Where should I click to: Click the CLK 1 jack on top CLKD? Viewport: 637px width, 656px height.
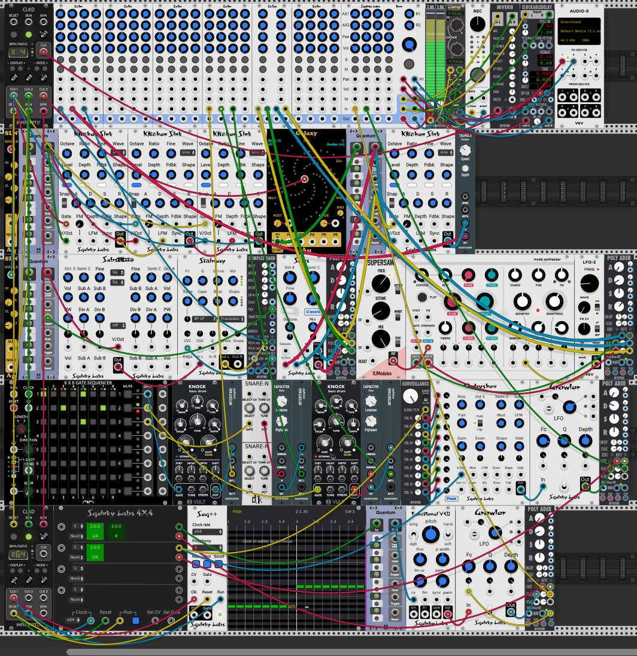pyautogui.click(x=14, y=96)
